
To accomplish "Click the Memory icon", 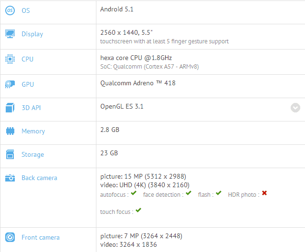I will [x=10, y=131].
